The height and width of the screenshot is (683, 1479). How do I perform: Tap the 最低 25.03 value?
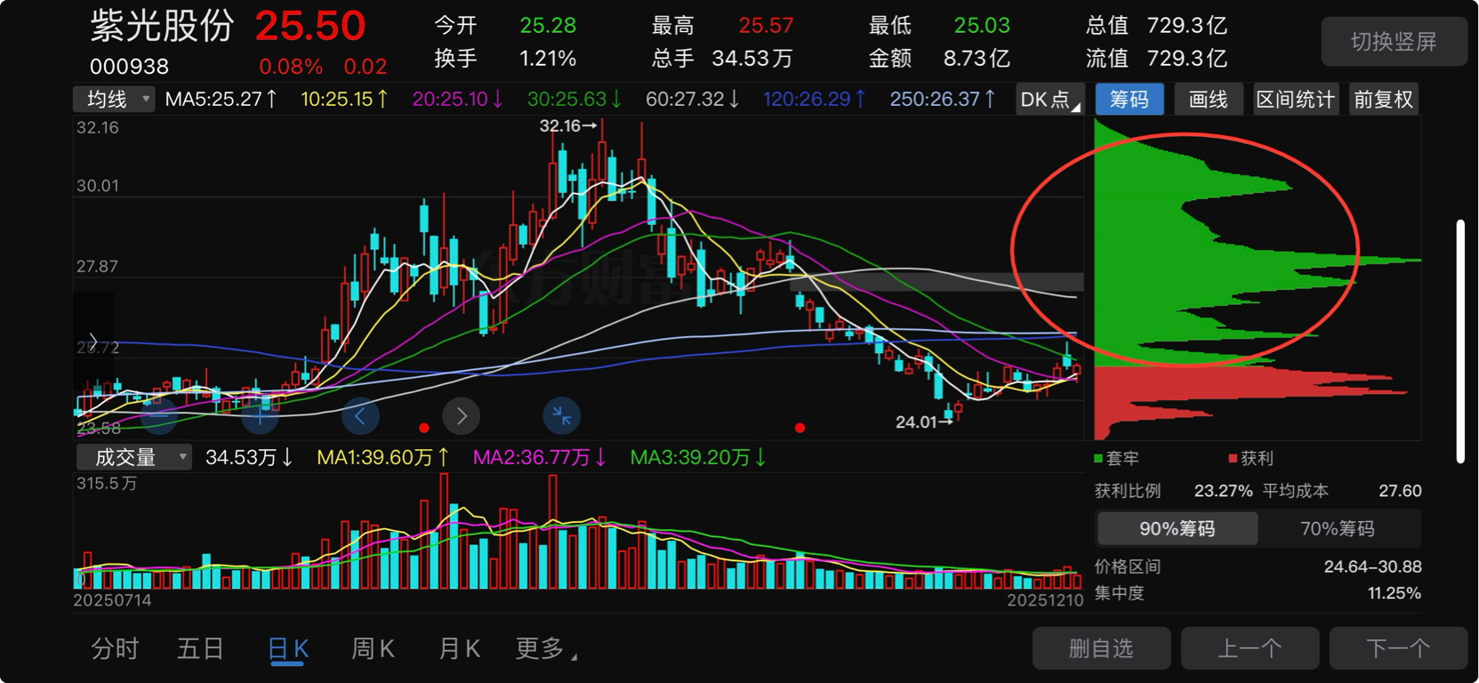click(982, 26)
